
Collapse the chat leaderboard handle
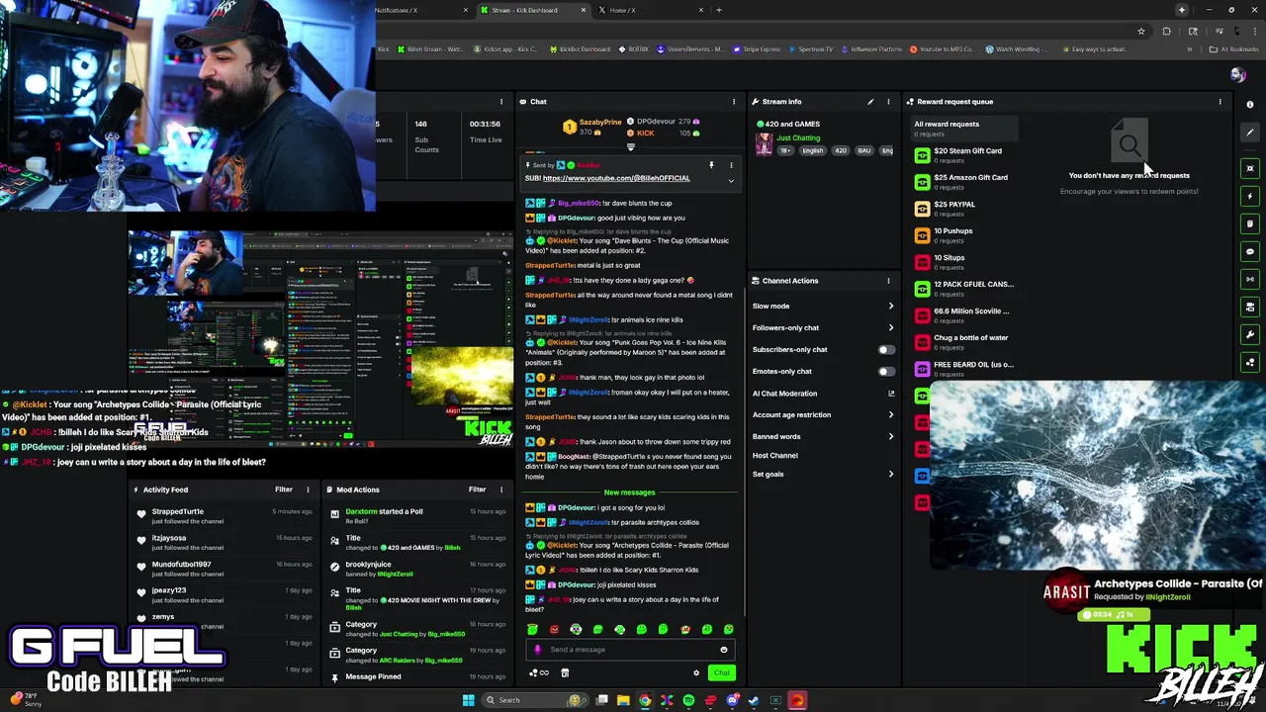631,146
